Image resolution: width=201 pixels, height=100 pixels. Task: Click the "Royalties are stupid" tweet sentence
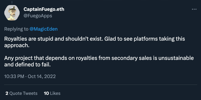54,39
